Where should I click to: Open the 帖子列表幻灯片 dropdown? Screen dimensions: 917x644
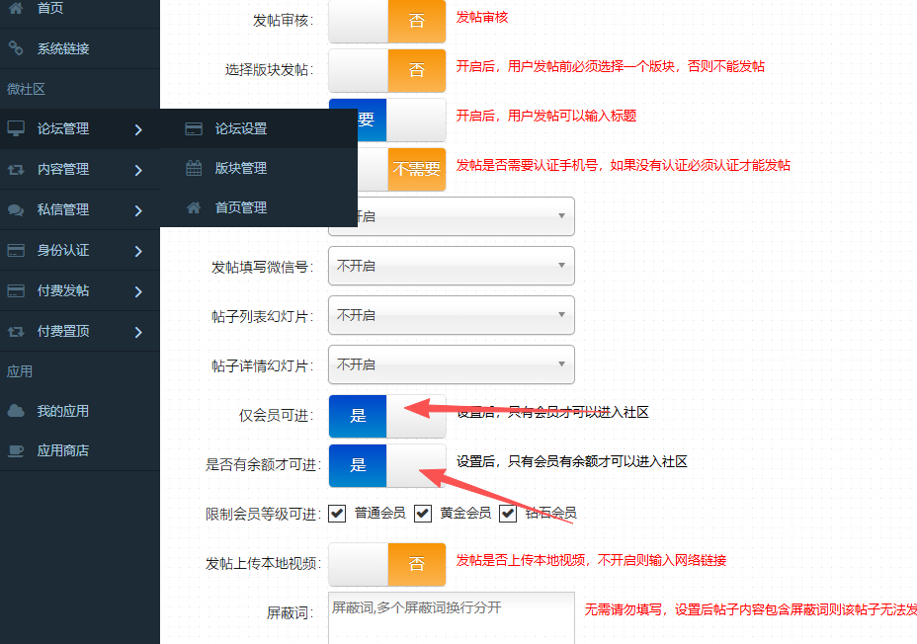point(452,315)
